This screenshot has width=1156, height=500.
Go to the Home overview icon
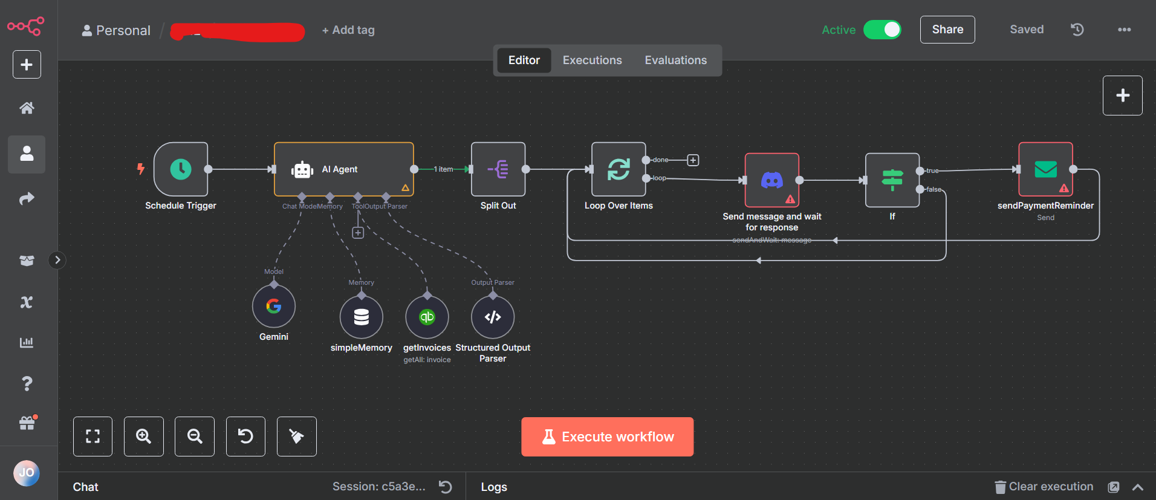click(27, 108)
